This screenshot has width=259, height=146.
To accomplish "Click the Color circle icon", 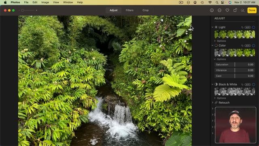I will coord(216,45).
